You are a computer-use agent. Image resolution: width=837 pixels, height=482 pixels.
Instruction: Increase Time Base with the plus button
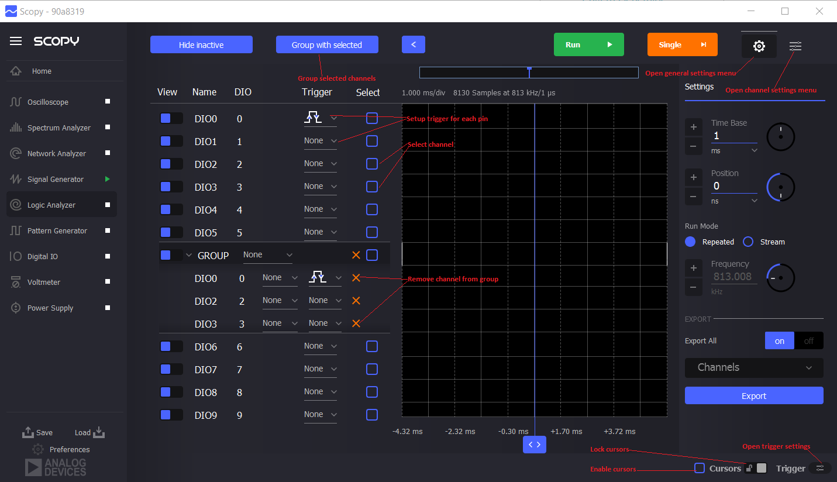pyautogui.click(x=693, y=127)
